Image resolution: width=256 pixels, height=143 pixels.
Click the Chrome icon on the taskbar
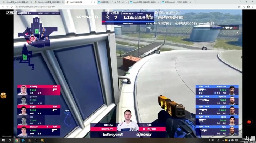16,140
